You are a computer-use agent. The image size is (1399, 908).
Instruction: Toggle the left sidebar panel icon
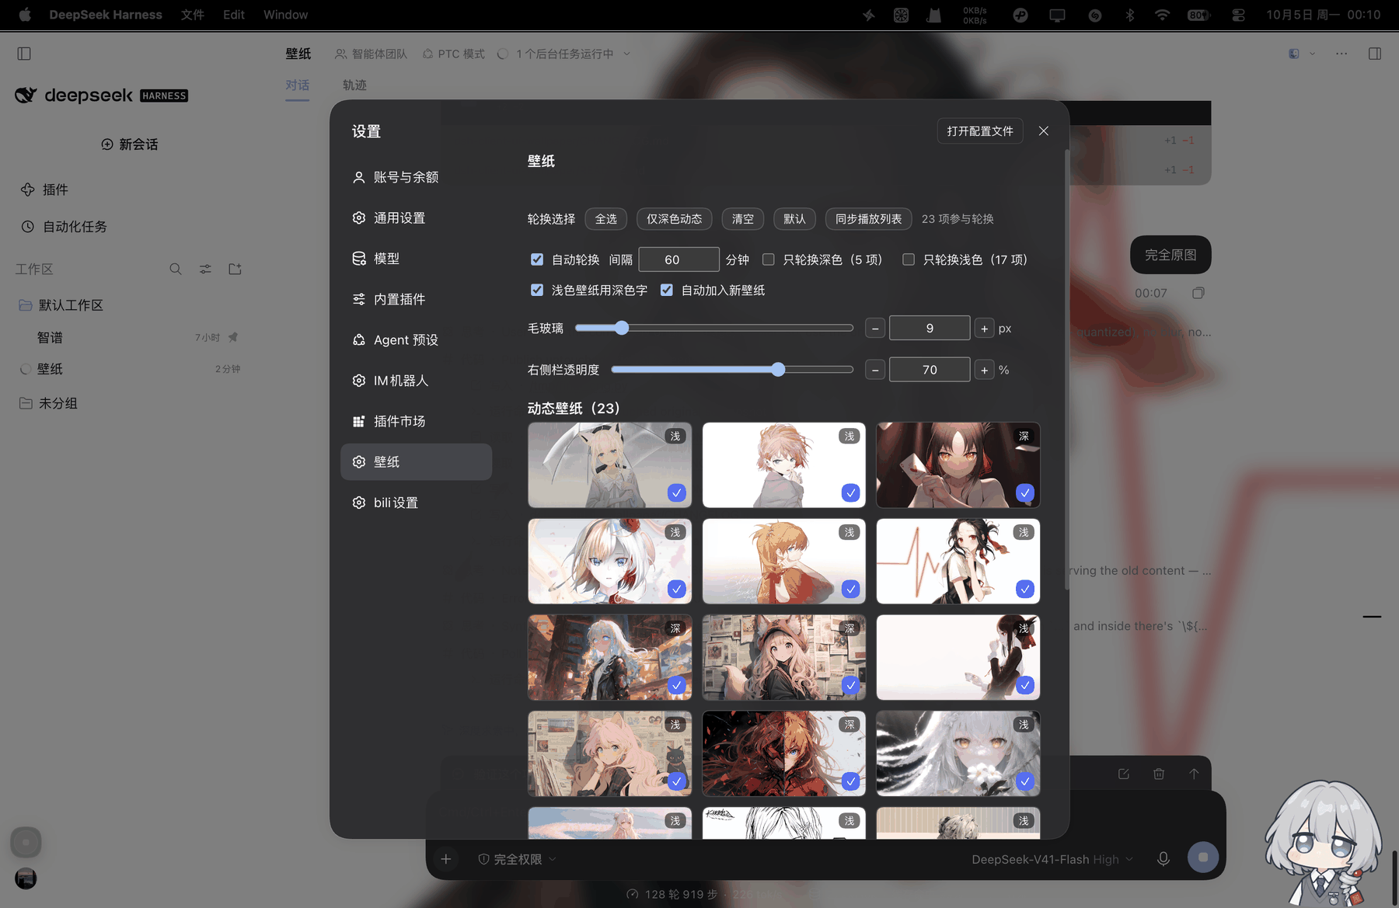coord(24,54)
